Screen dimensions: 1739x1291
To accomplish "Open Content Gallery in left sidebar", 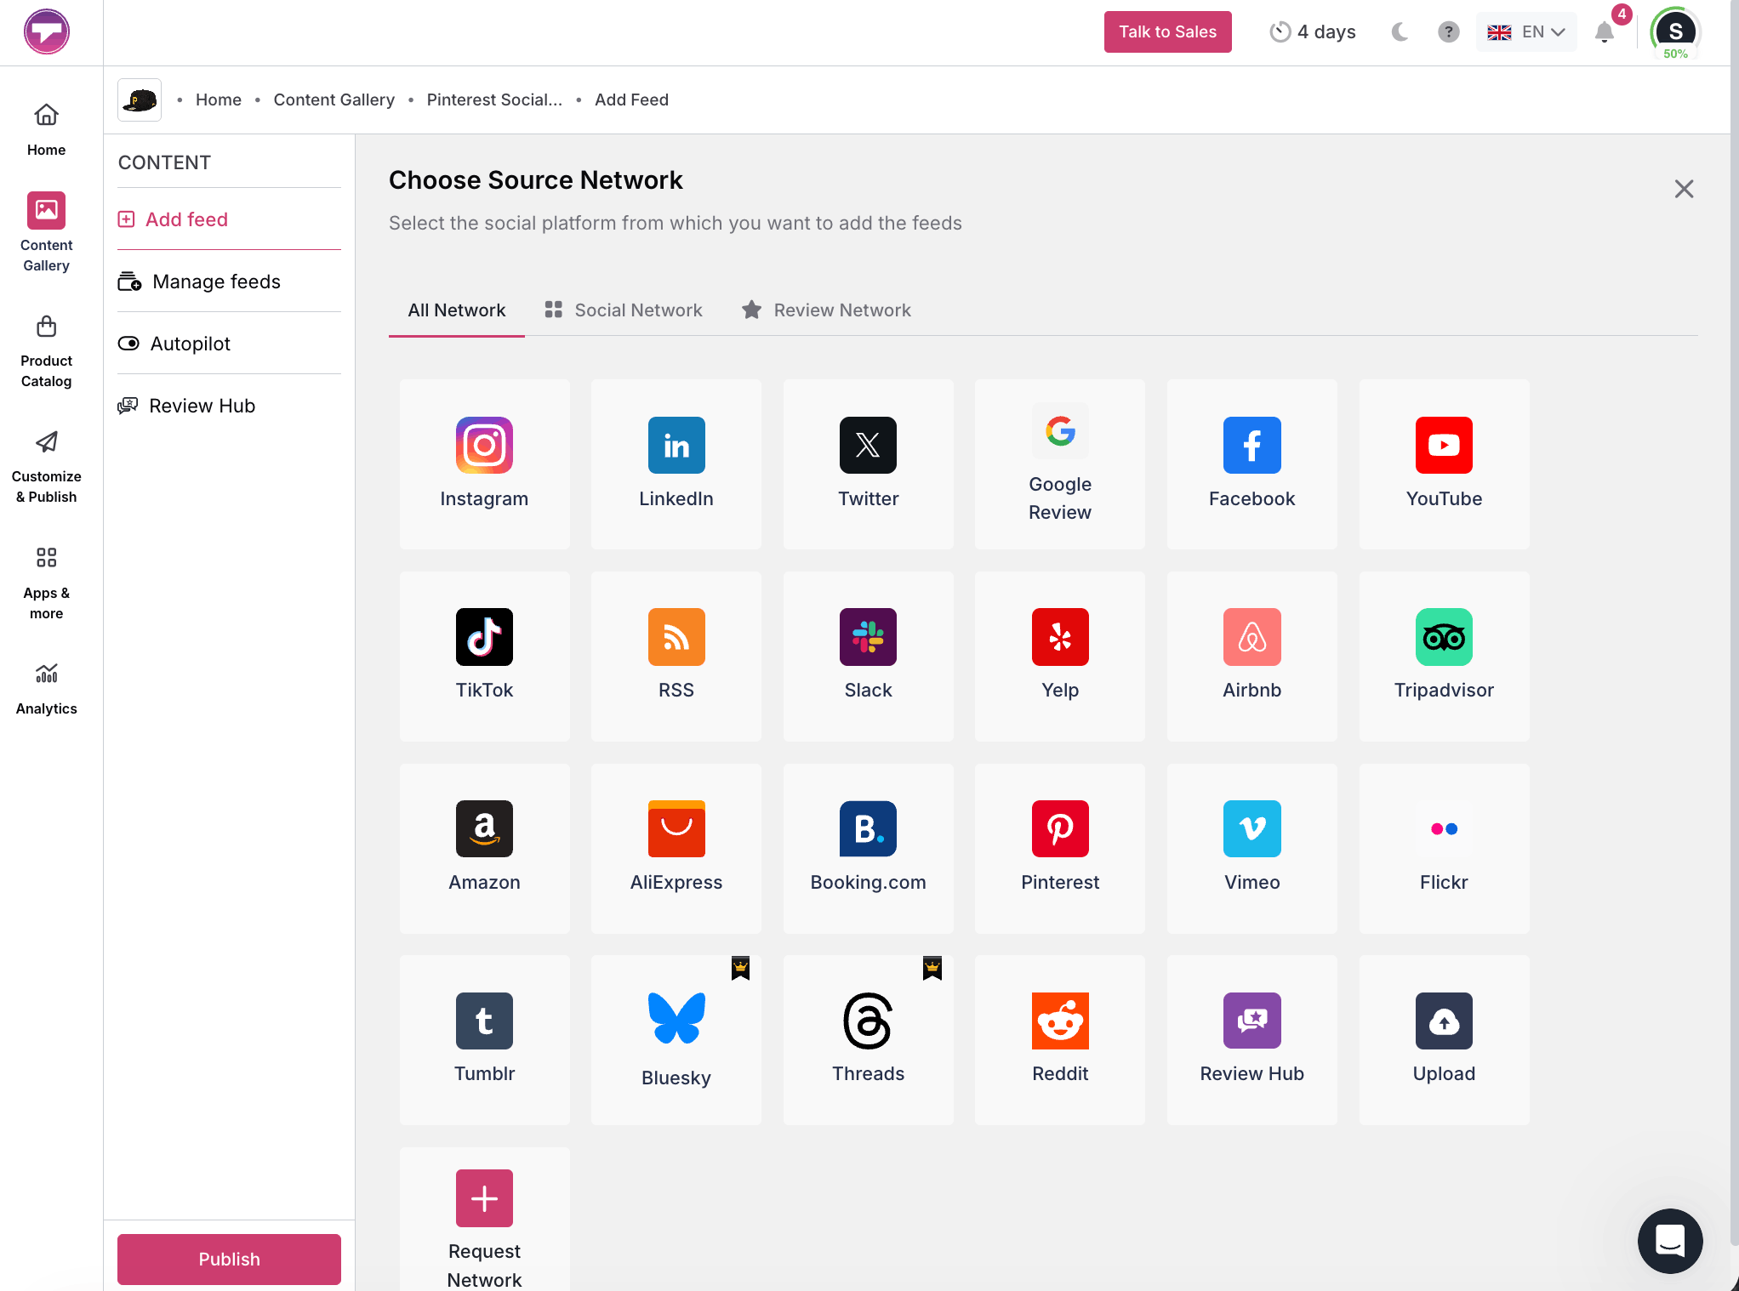I will pyautogui.click(x=47, y=232).
